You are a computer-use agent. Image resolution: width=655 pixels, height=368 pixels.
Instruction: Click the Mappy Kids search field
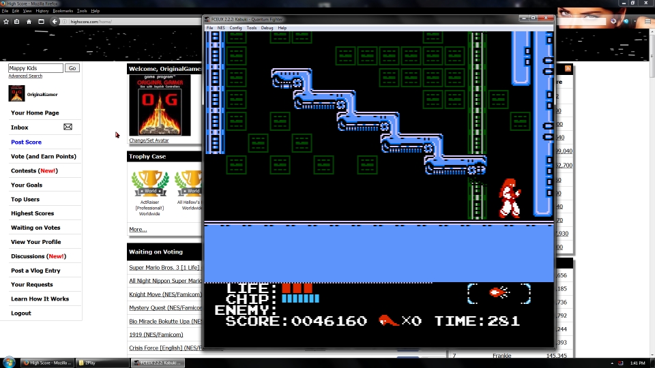pos(35,68)
